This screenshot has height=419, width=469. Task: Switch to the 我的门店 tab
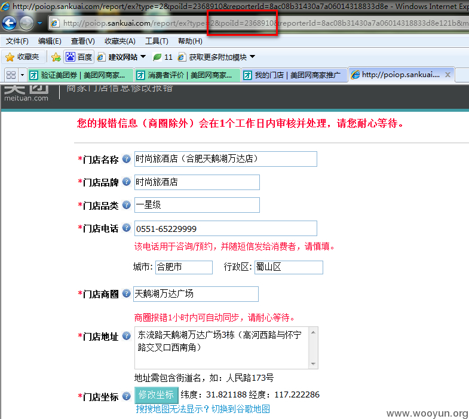click(x=295, y=75)
